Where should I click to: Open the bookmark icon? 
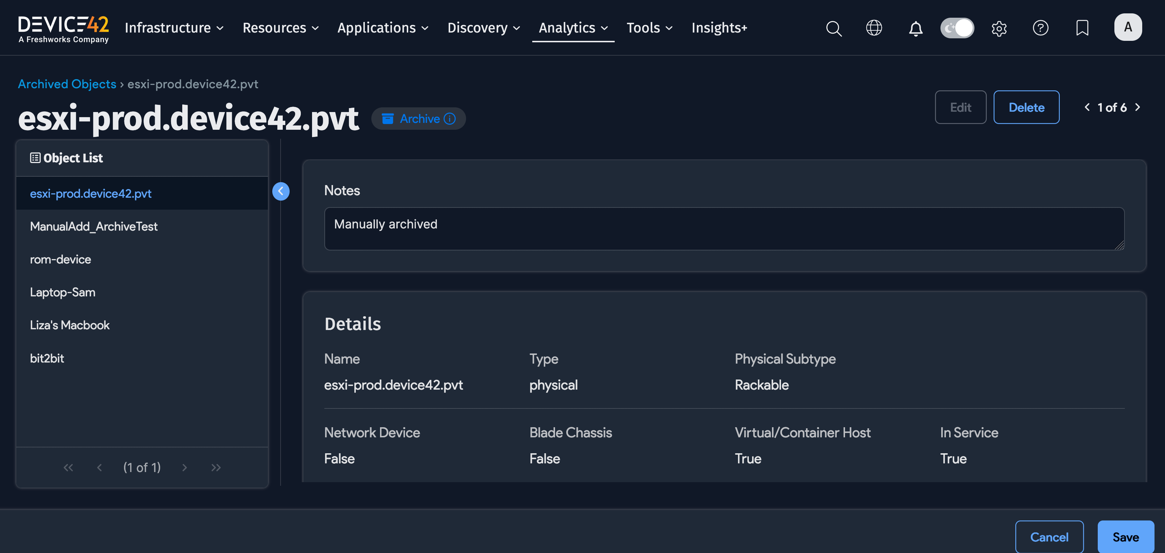click(x=1082, y=28)
